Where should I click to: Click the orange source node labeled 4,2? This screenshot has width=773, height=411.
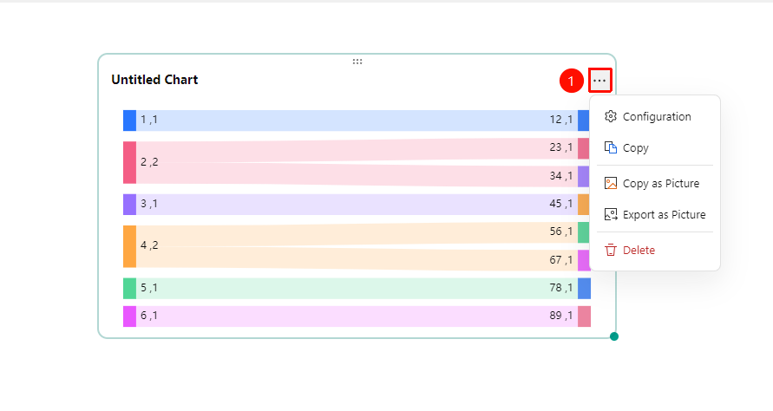pos(129,246)
